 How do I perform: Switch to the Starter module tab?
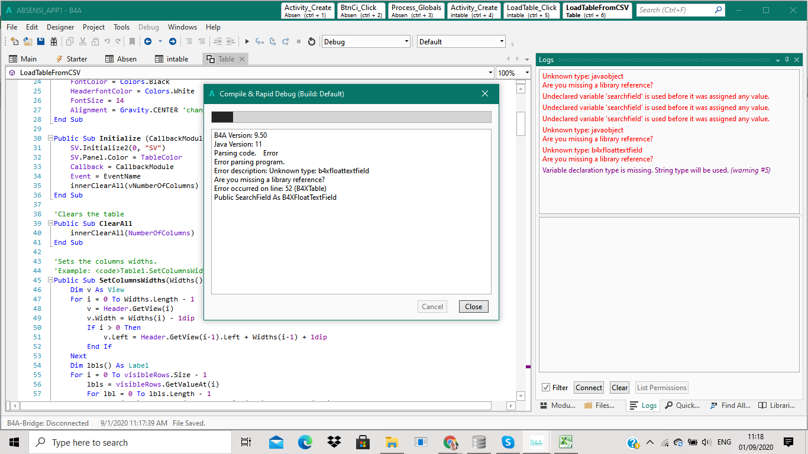point(71,59)
